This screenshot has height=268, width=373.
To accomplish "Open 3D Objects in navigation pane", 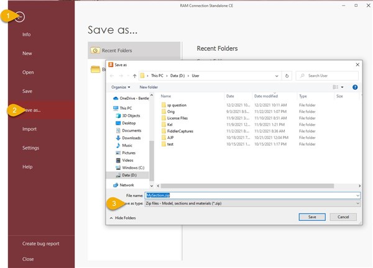I will click(x=129, y=115).
